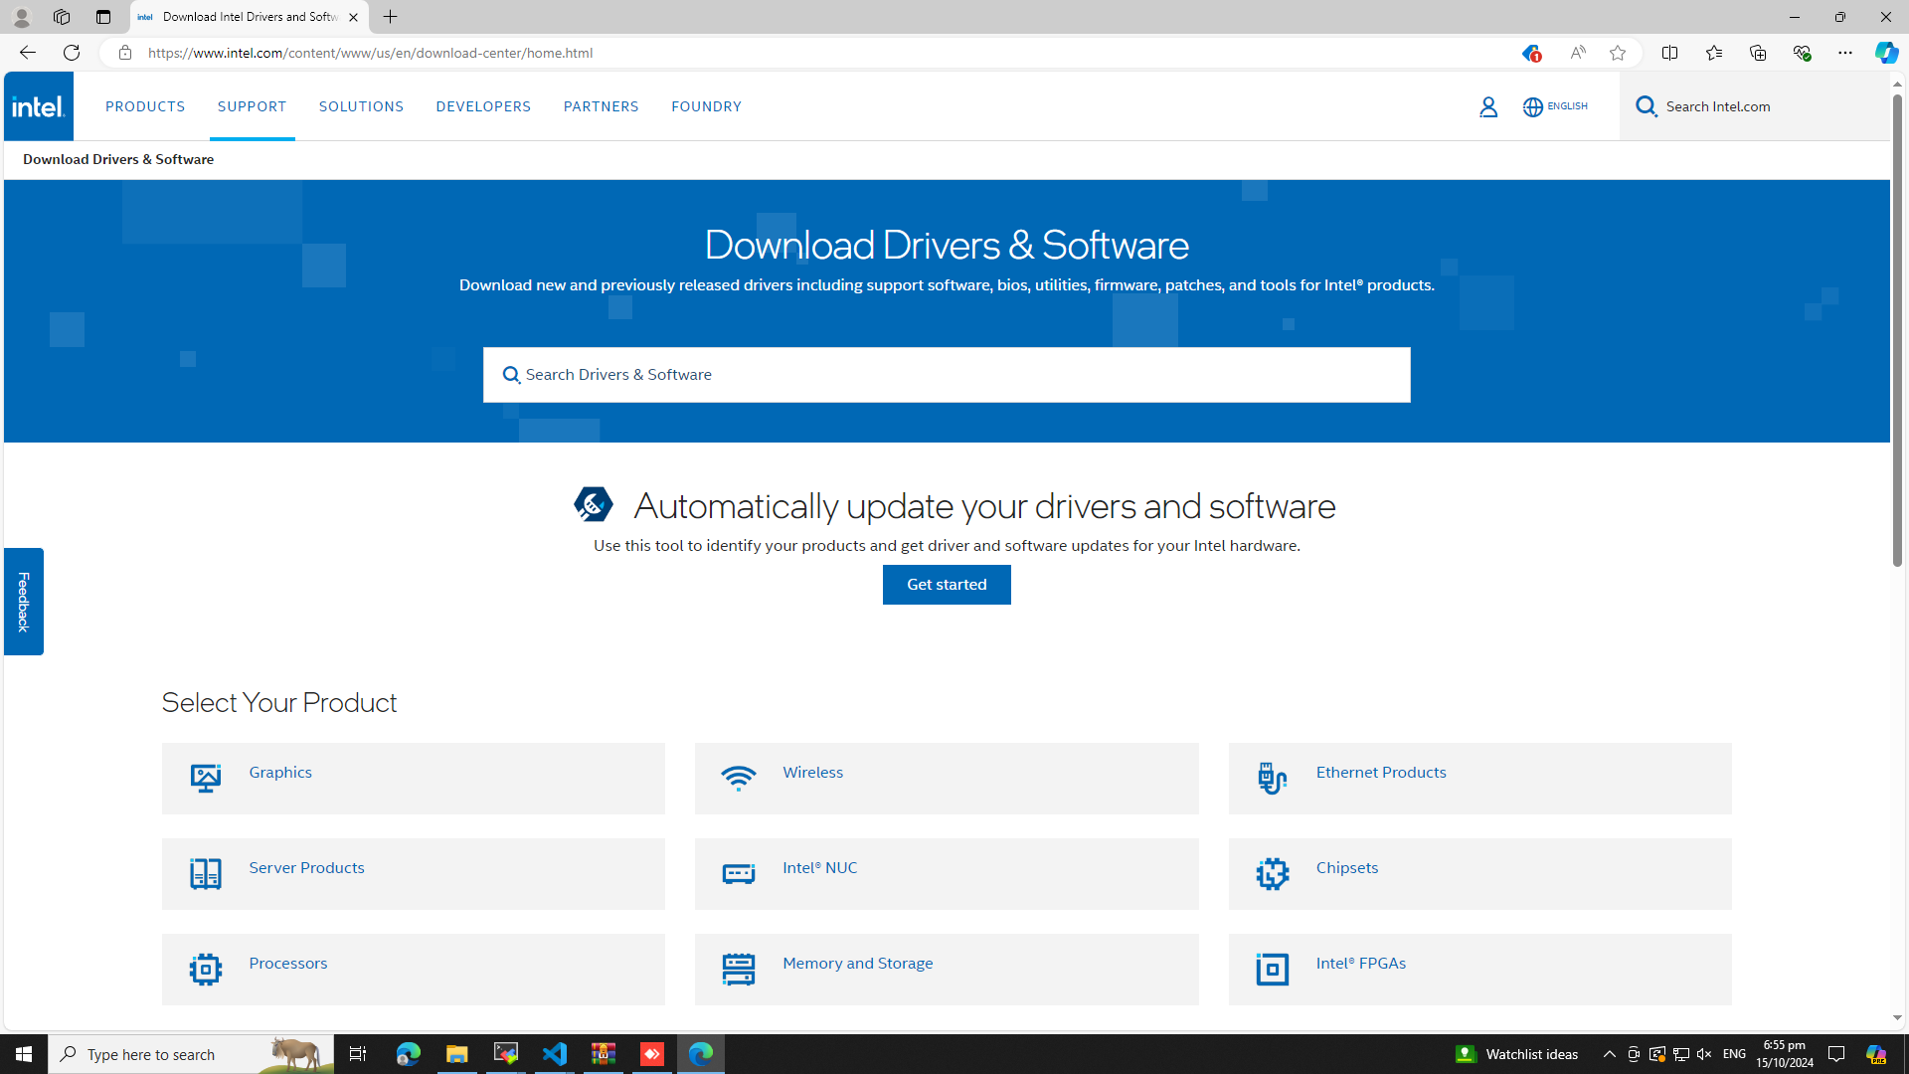Open the PRODUCTS menu
The image size is (1909, 1074).
point(145,106)
